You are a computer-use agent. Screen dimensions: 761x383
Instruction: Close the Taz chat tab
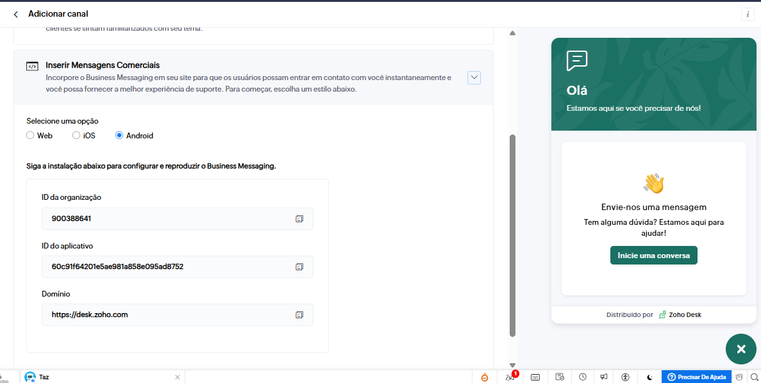(178, 377)
